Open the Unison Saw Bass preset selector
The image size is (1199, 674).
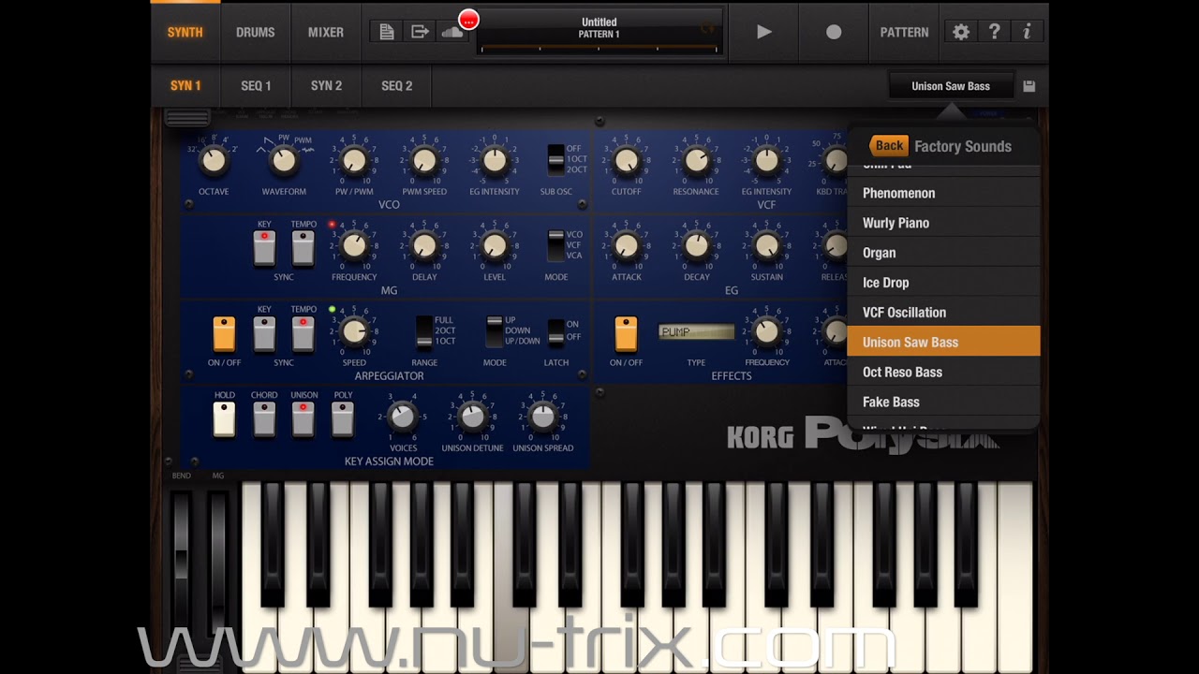coord(951,86)
